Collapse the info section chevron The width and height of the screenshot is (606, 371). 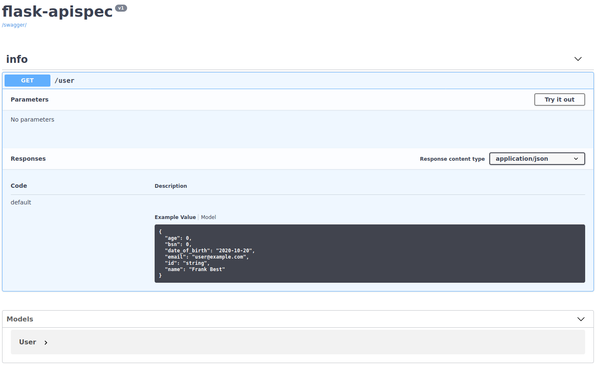coord(578,59)
